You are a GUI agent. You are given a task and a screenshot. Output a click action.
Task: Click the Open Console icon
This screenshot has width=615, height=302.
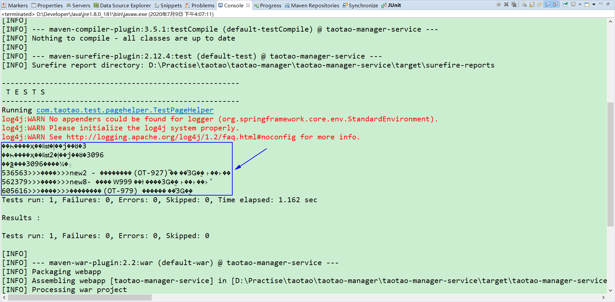point(587,5)
